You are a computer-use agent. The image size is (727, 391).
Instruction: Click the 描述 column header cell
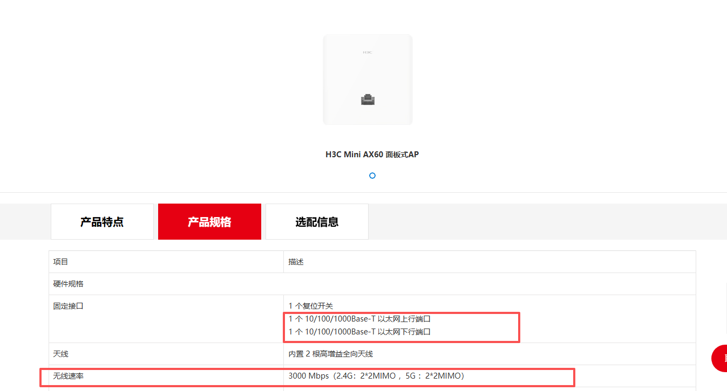(x=490, y=262)
